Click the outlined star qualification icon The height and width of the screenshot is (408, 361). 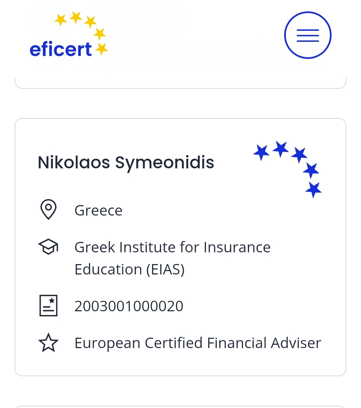coord(48,343)
